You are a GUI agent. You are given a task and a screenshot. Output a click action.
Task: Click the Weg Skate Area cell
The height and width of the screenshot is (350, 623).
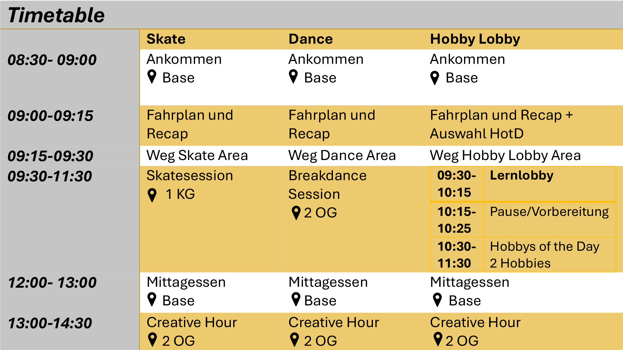(210, 155)
